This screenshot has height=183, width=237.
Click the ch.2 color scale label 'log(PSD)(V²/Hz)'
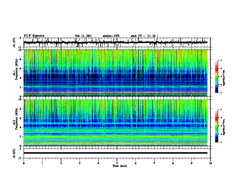(224, 127)
